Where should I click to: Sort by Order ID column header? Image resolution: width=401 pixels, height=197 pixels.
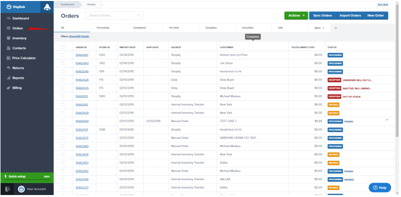point(81,48)
